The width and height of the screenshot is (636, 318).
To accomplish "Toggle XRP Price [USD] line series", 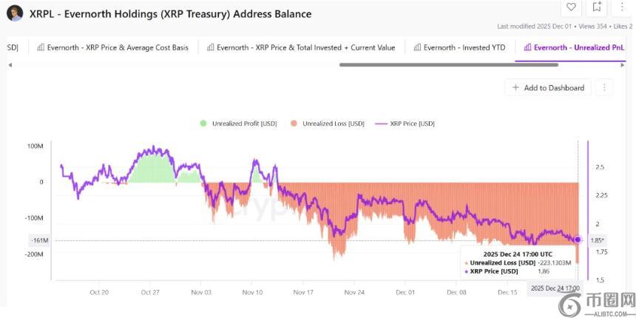I will coord(405,124).
